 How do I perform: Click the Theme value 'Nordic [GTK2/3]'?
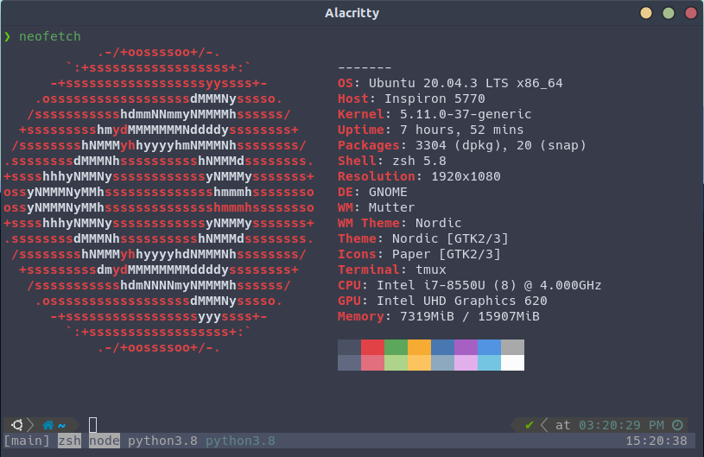[450, 238]
